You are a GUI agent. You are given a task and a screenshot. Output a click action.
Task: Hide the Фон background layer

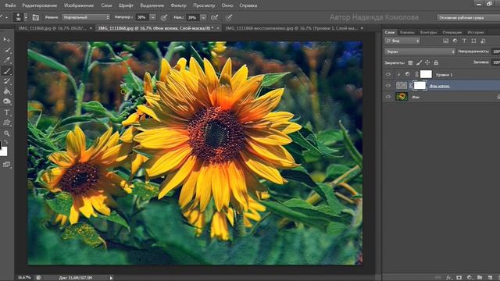coord(388,97)
